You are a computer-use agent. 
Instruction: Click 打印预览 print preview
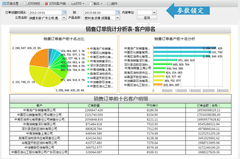point(32,4)
